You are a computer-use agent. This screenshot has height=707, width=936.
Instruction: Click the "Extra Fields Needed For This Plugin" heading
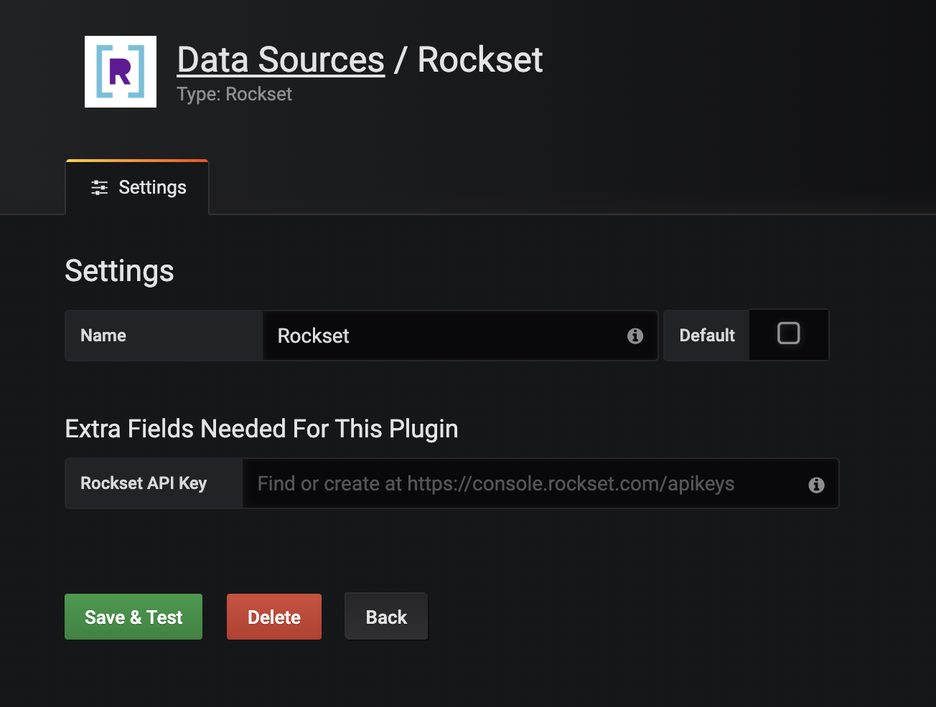tap(261, 429)
